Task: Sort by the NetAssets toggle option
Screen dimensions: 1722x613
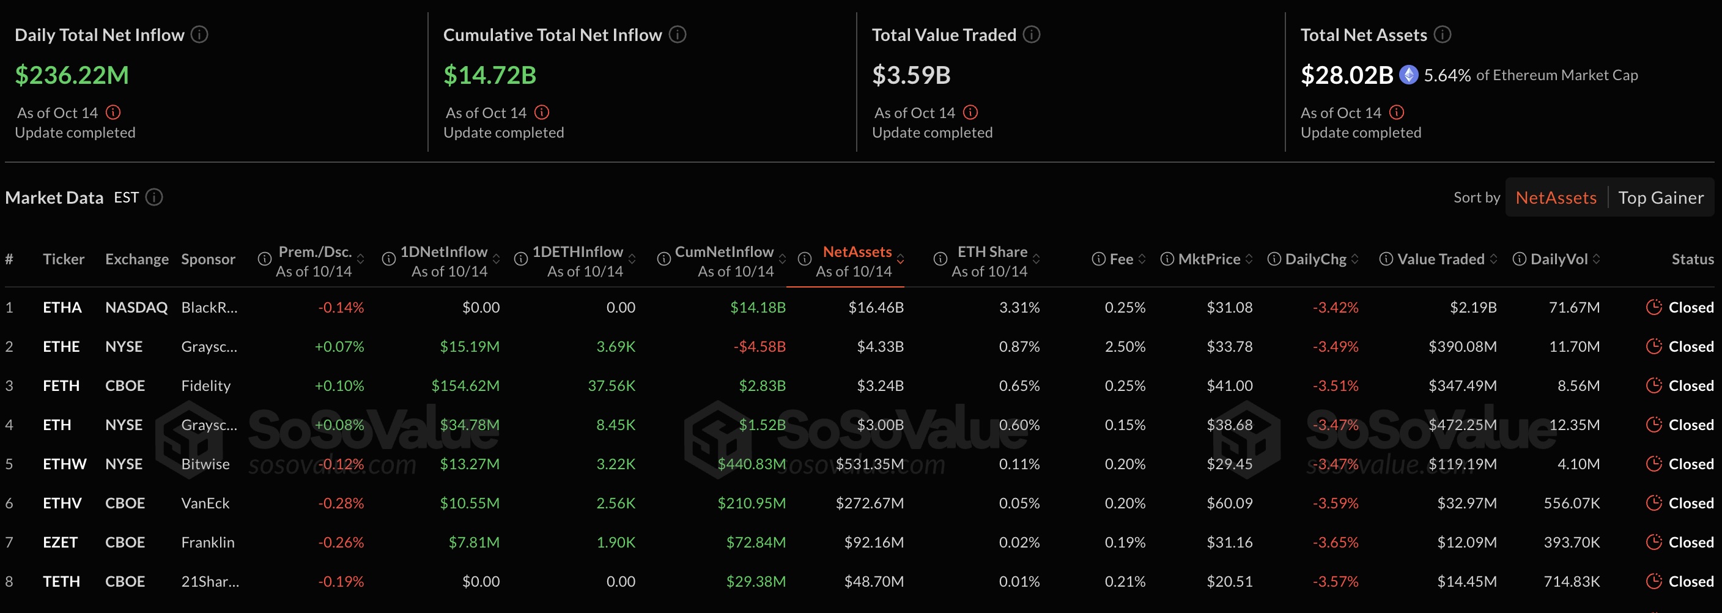Action: [x=1556, y=198]
